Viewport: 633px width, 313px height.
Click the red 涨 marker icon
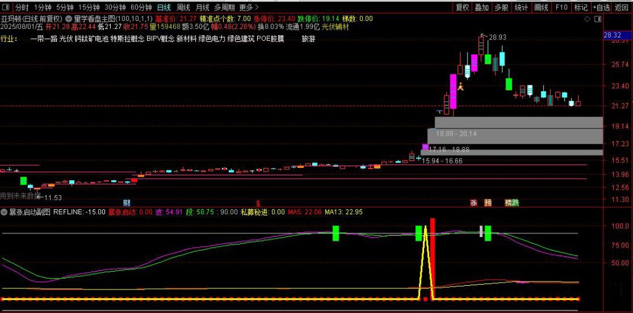point(474,202)
